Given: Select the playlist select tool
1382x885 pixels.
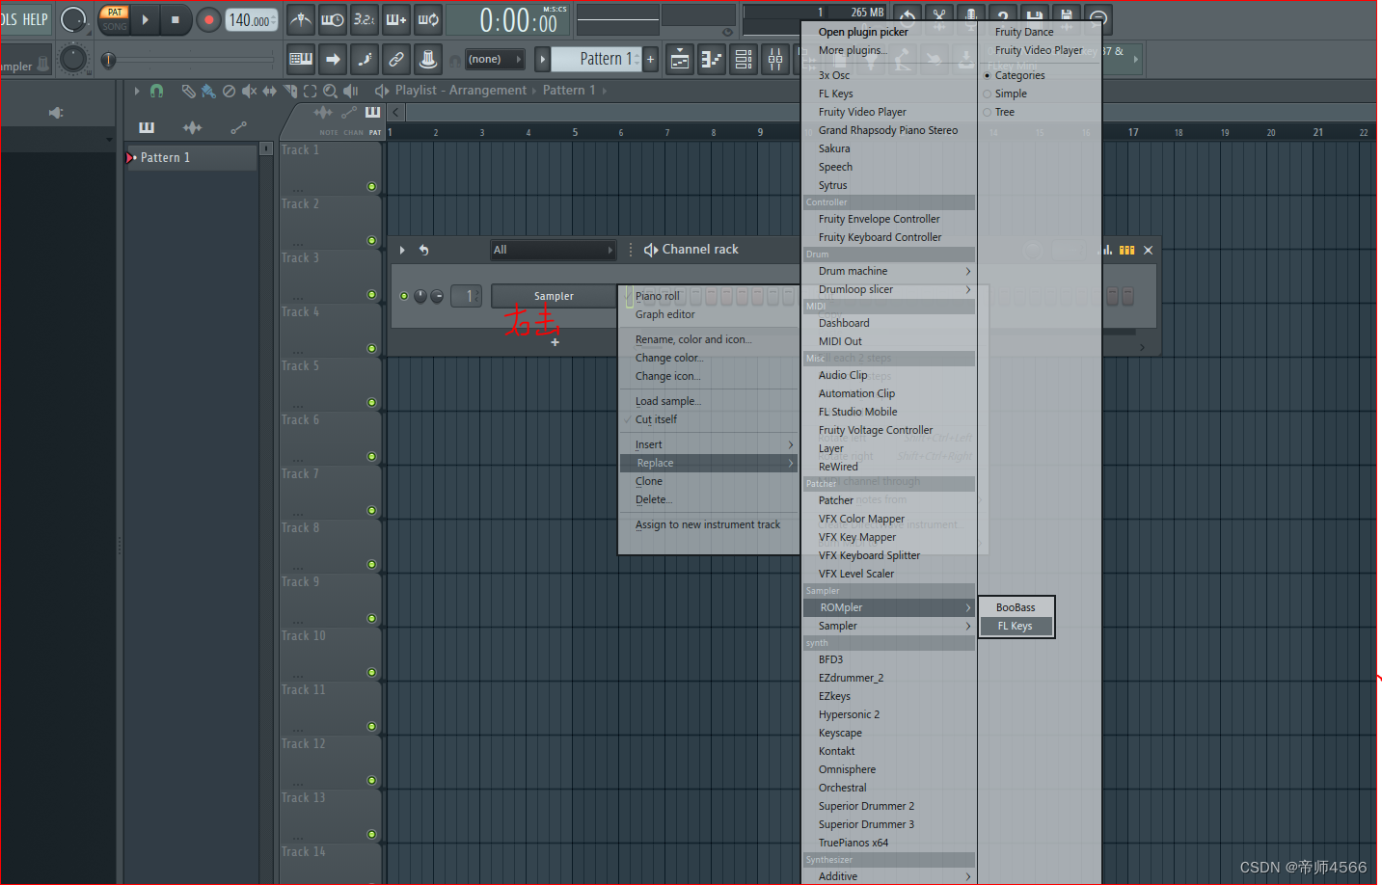Looking at the screenshot, I should [x=310, y=91].
